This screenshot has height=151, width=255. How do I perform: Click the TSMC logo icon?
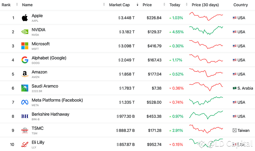click(25, 130)
